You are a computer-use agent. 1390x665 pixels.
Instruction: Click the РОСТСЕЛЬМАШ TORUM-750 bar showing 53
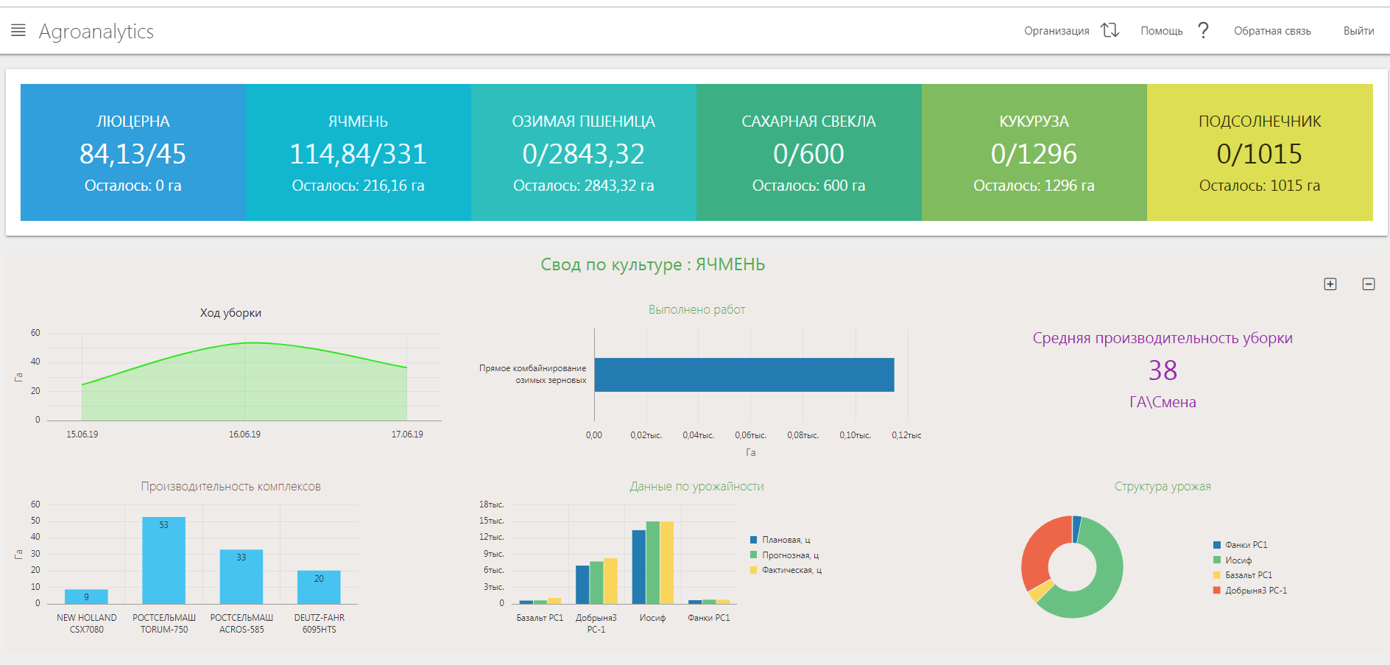[x=163, y=560]
